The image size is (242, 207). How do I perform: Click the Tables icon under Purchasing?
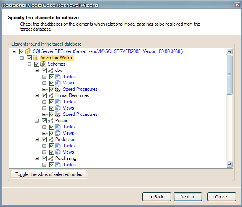pos(58,165)
